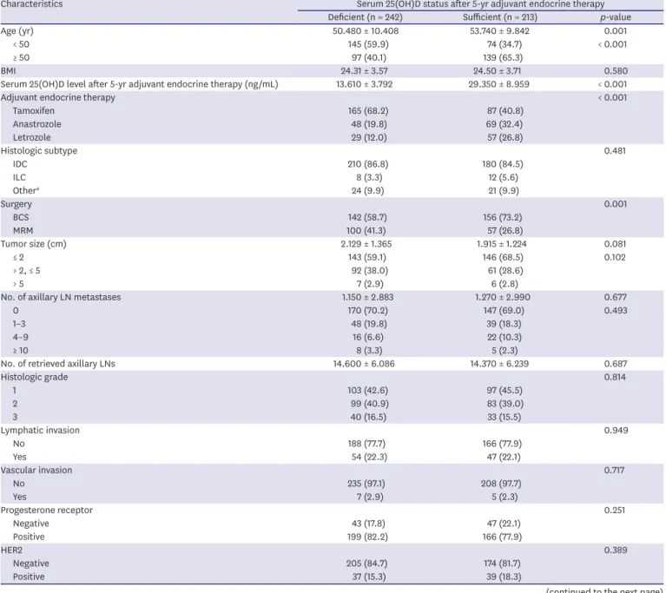Click the 'Anastrozole' row label
The height and width of the screenshot is (593, 666).
tap(37, 124)
